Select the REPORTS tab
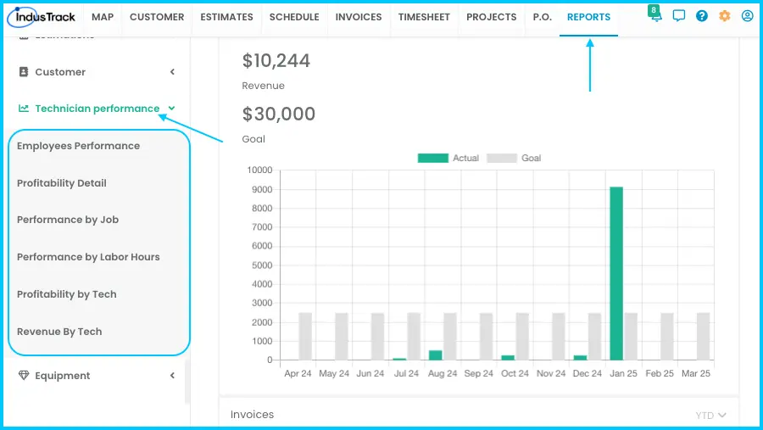The image size is (763, 430). click(589, 17)
